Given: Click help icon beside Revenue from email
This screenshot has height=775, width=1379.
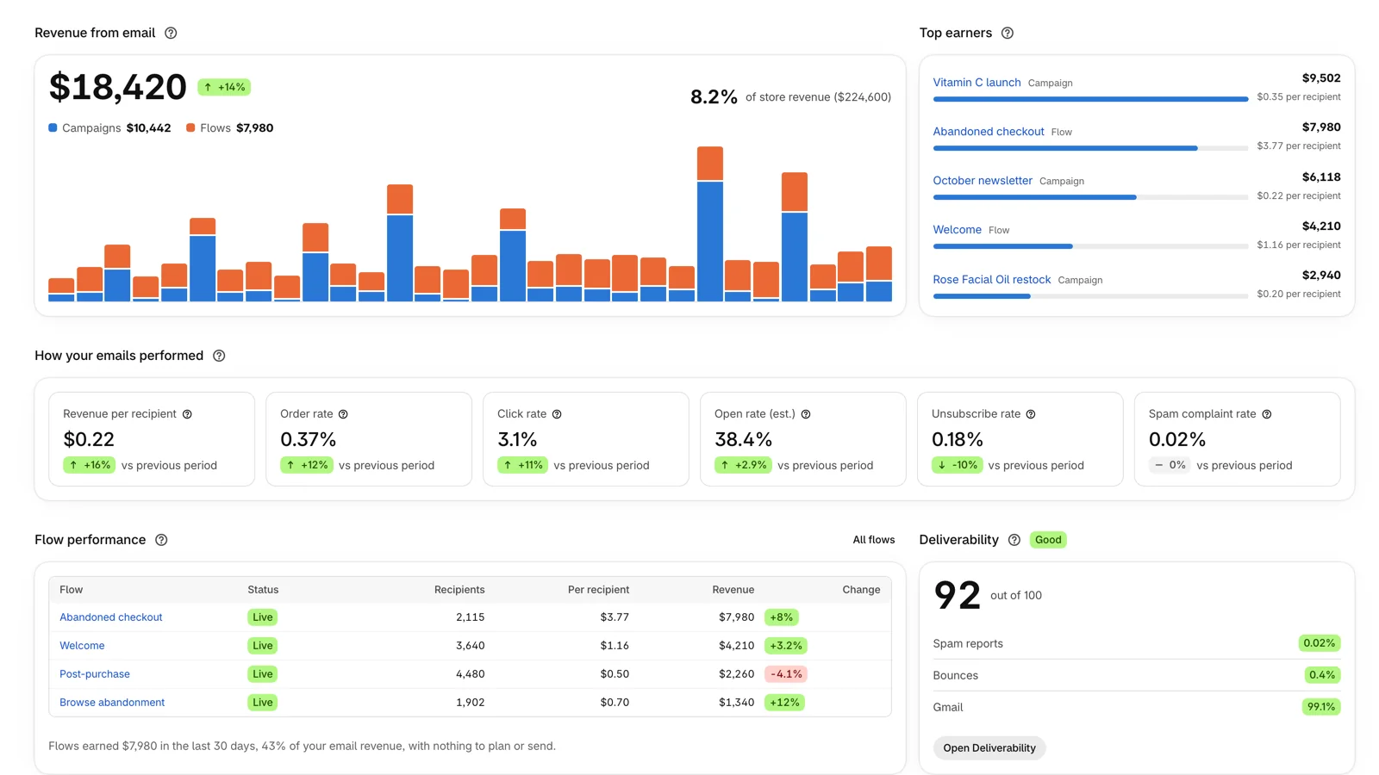Looking at the screenshot, I should click(x=171, y=33).
